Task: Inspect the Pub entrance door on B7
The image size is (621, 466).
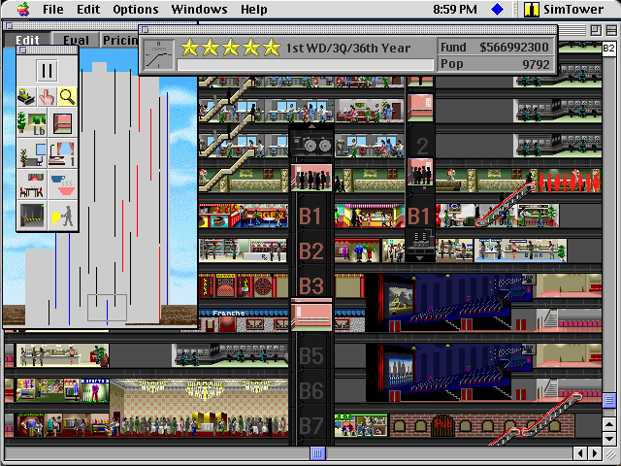Action: (x=442, y=425)
